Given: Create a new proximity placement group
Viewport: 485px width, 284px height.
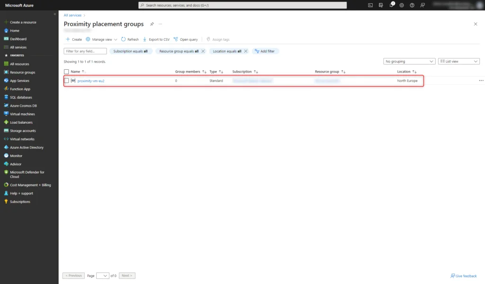Looking at the screenshot, I should tap(73, 39).
